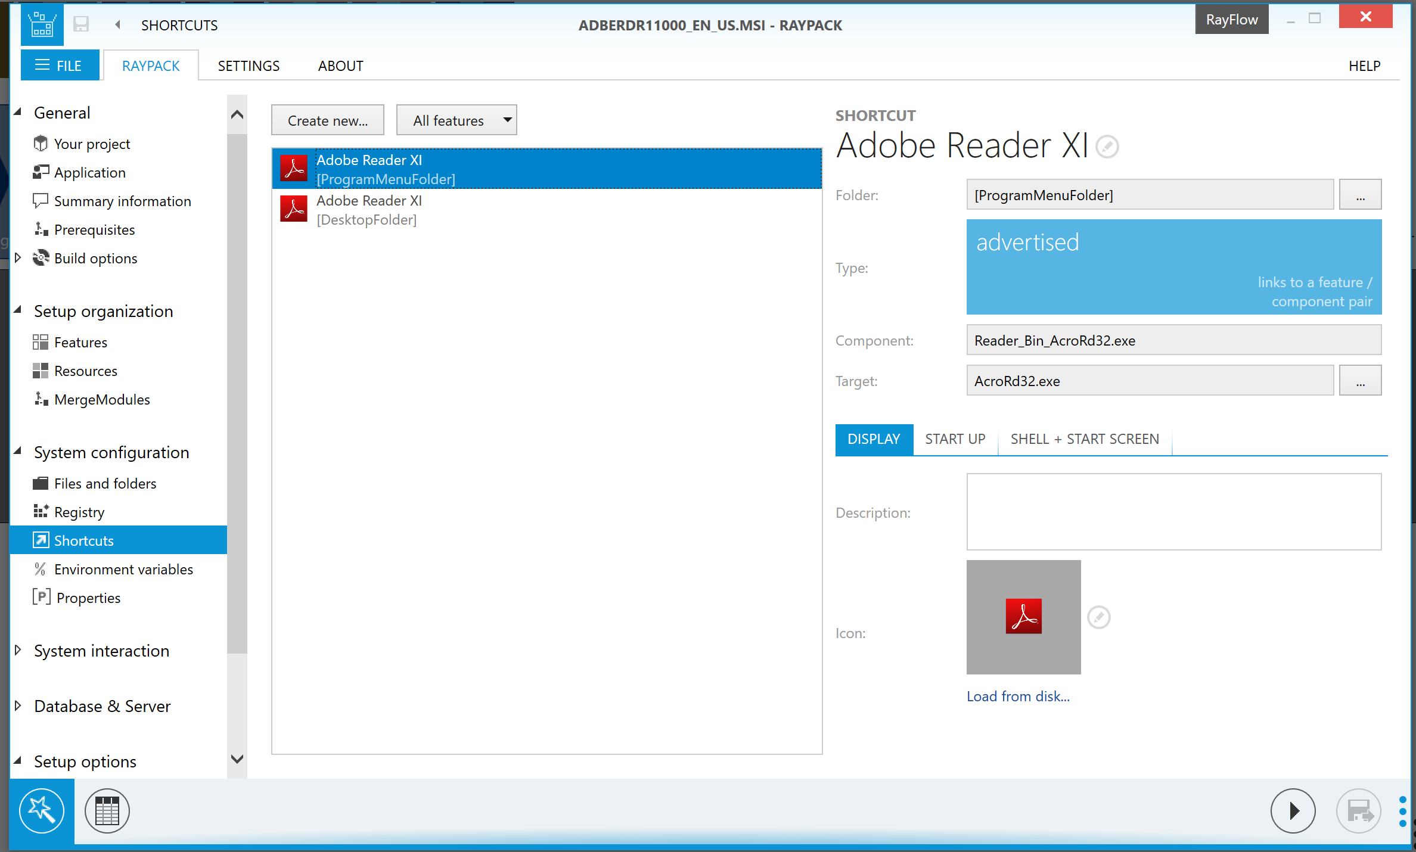Expand the Database & Server section

point(18,705)
